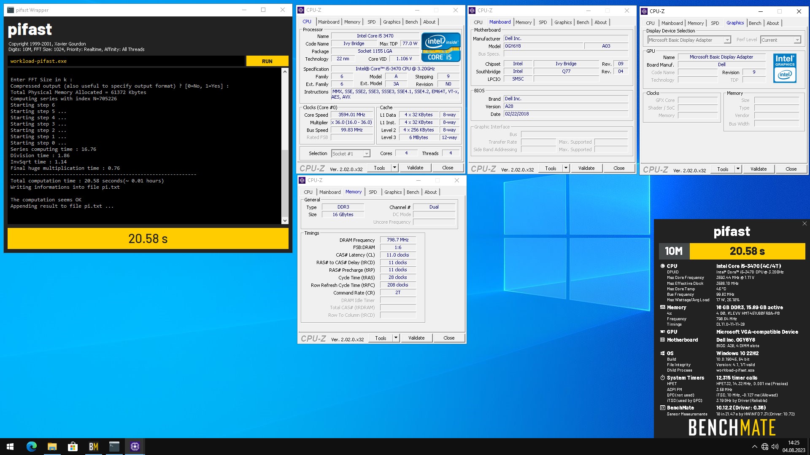Open the console window taskbar icon
Viewport: 810px width, 455px height.
pos(114,447)
